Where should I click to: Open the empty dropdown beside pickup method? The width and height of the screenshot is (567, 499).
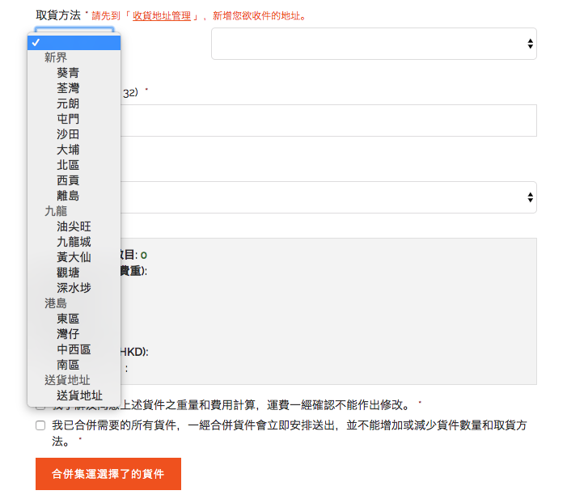[x=374, y=44]
